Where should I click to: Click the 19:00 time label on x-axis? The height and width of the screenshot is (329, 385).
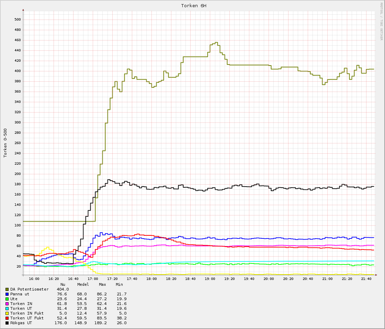point(210,279)
